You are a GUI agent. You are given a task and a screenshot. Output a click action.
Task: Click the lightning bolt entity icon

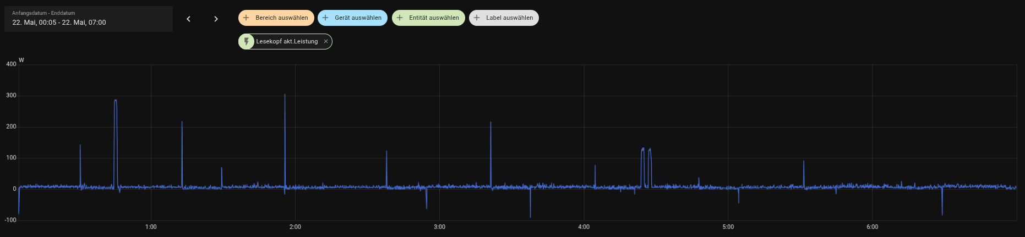click(246, 41)
